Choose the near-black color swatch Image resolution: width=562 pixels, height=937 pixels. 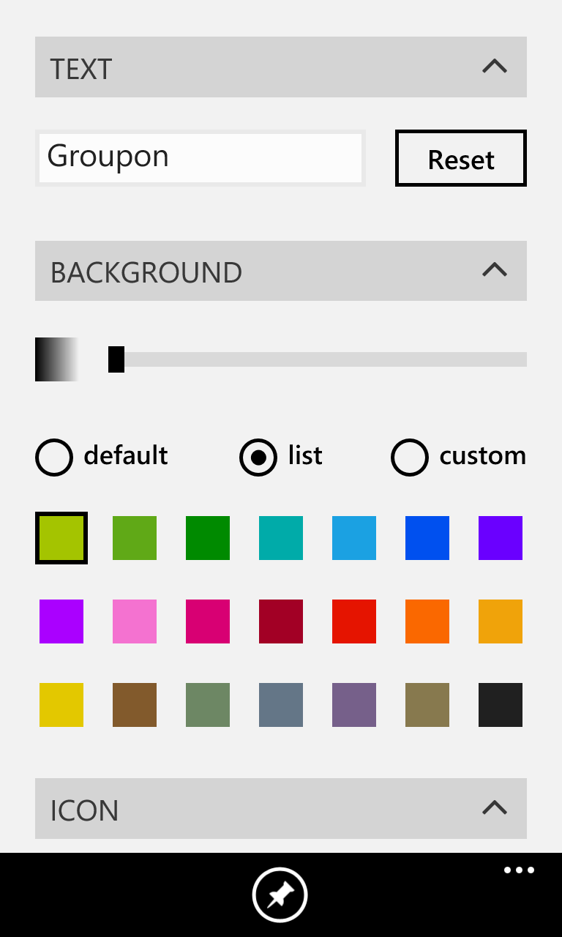pos(500,705)
